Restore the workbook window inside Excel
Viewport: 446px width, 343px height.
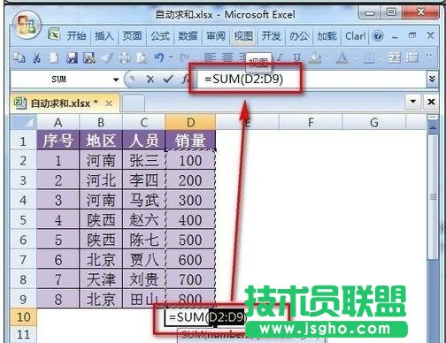coord(412,35)
